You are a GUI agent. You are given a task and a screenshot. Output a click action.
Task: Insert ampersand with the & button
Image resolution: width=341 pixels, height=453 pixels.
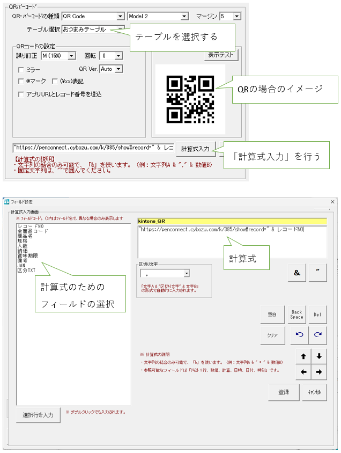click(297, 273)
